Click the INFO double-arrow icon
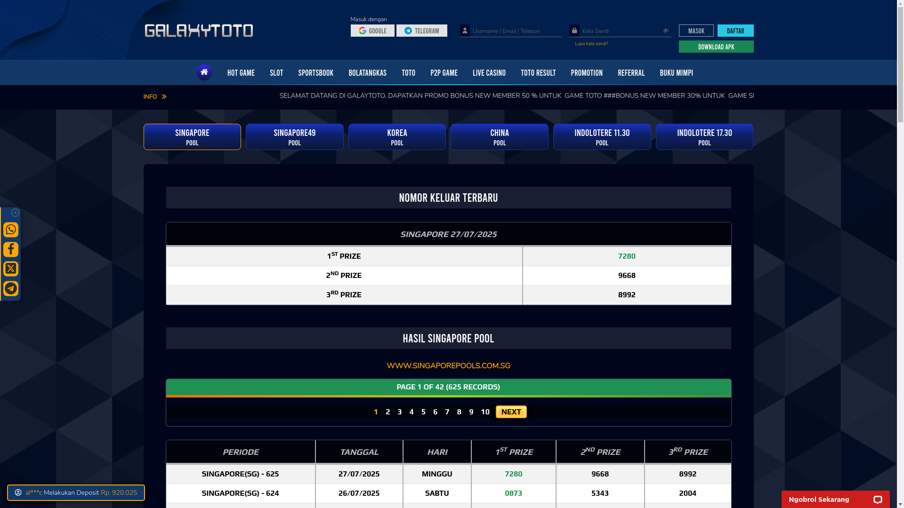Image resolution: width=904 pixels, height=508 pixels. pyautogui.click(x=164, y=97)
